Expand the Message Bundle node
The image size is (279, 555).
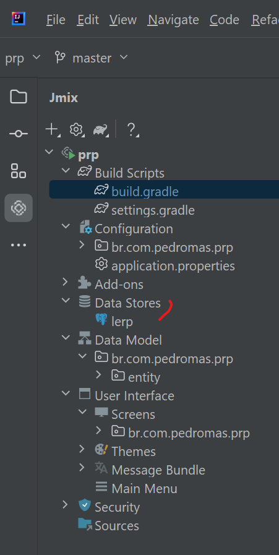pos(82,467)
